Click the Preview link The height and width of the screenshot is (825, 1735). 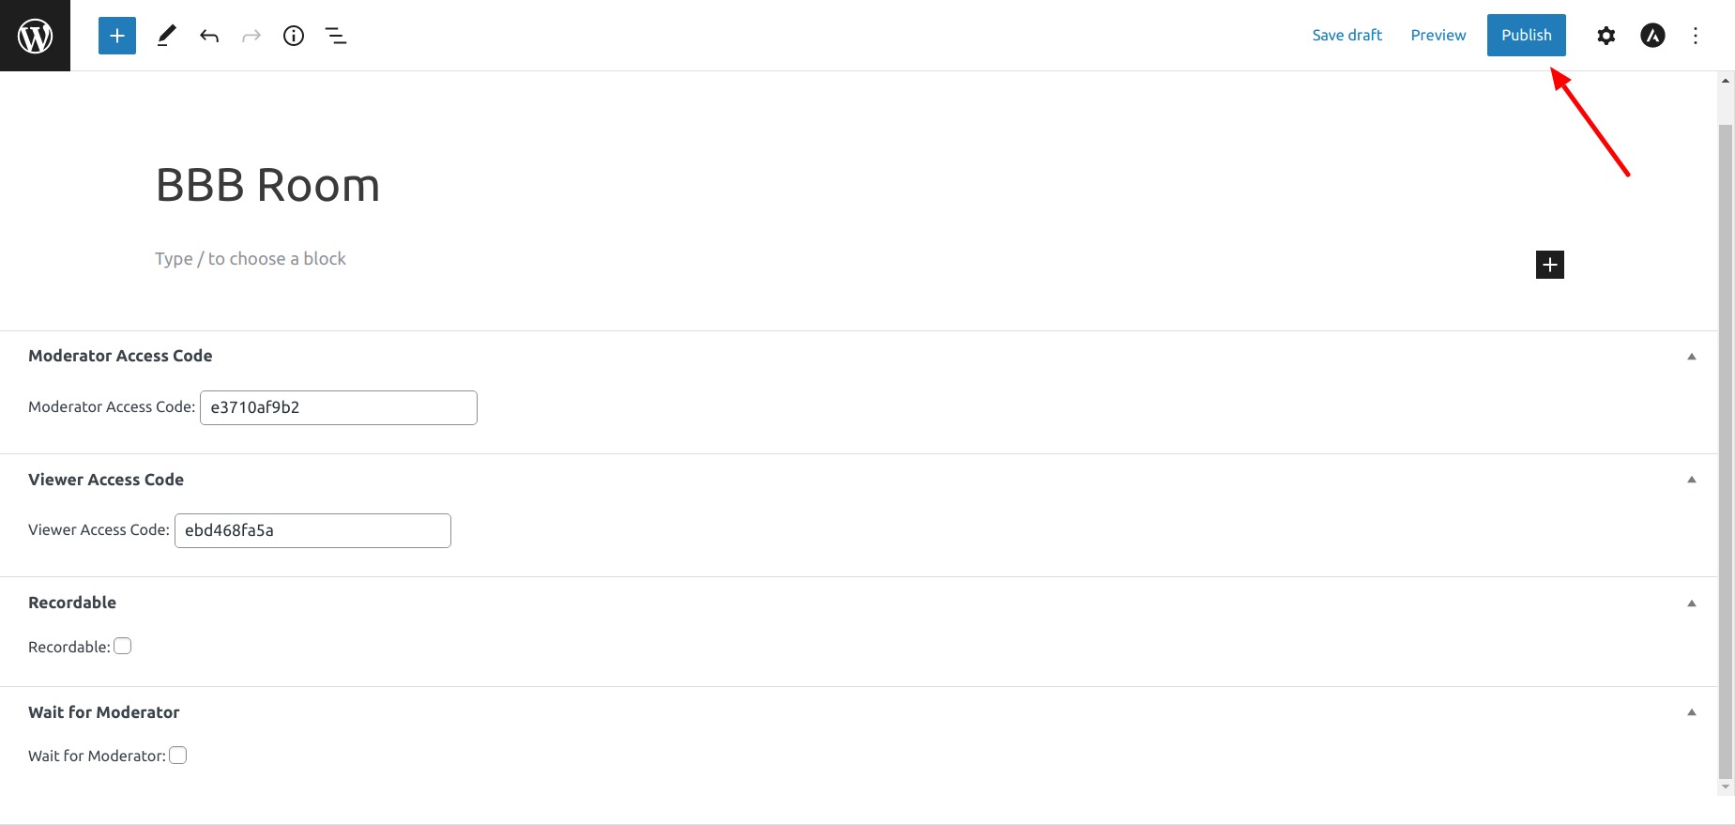point(1438,35)
